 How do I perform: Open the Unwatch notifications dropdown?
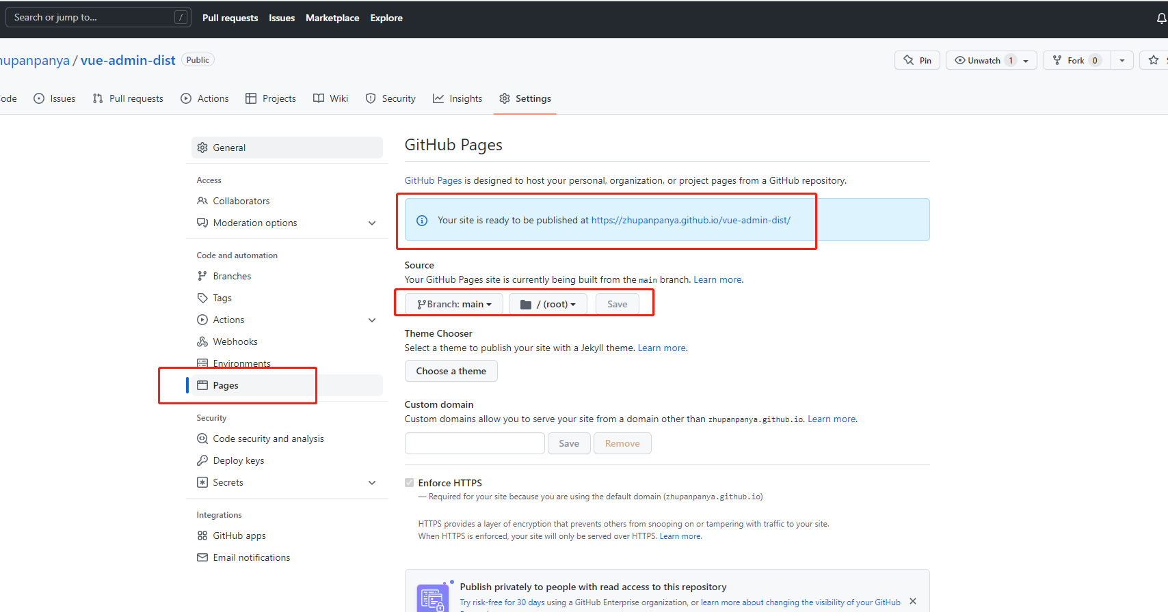992,60
